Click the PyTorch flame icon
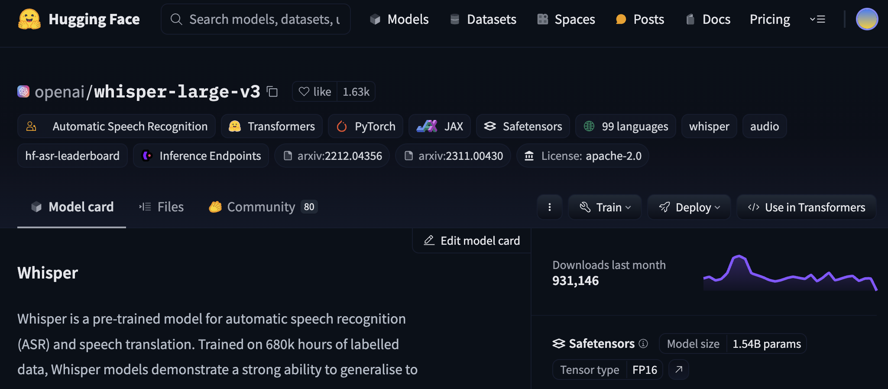888x389 pixels. click(x=342, y=126)
